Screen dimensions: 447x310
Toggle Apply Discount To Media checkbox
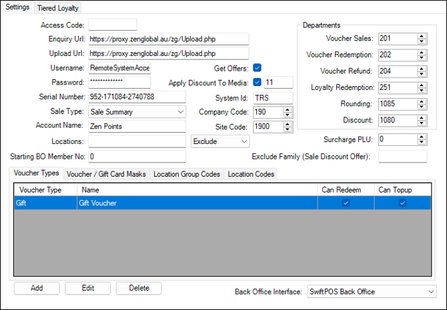[257, 83]
